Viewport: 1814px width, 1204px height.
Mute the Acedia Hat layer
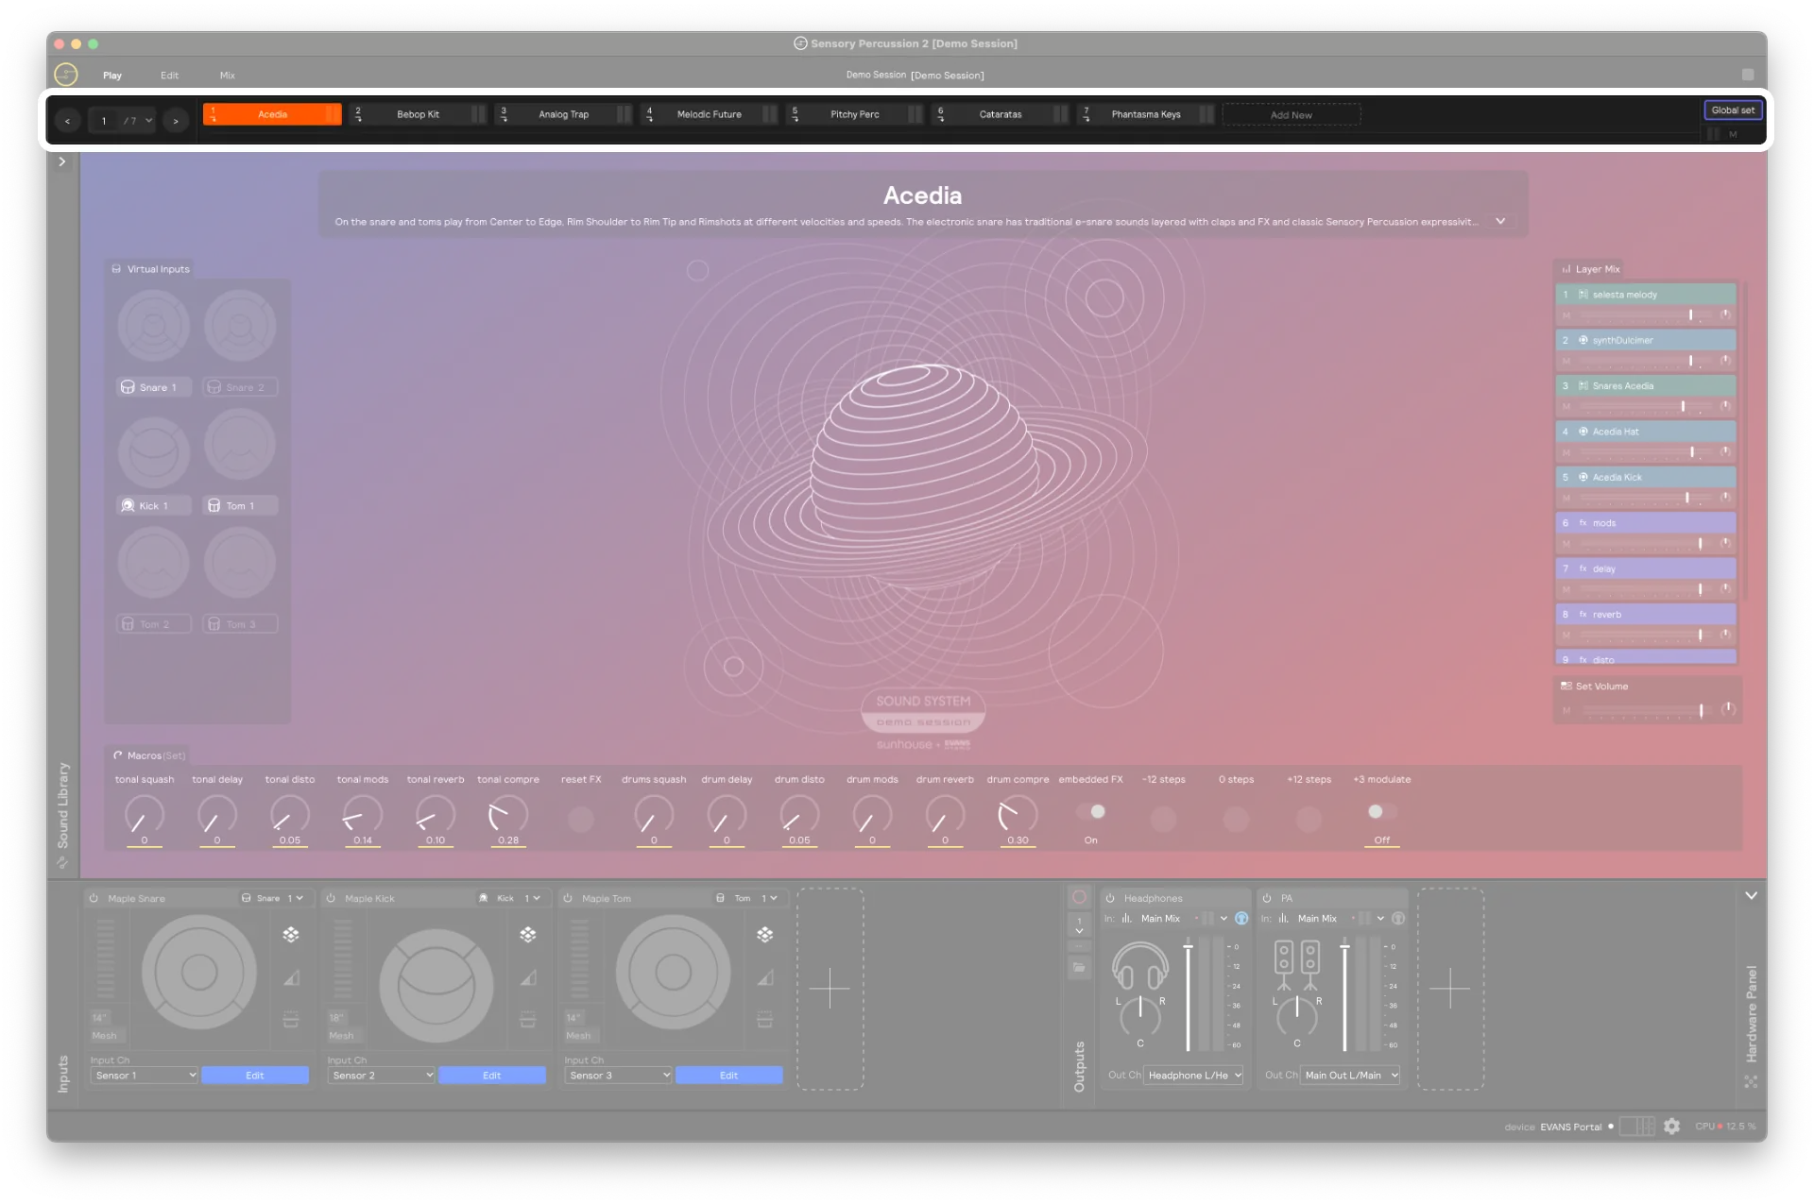coord(1566,453)
